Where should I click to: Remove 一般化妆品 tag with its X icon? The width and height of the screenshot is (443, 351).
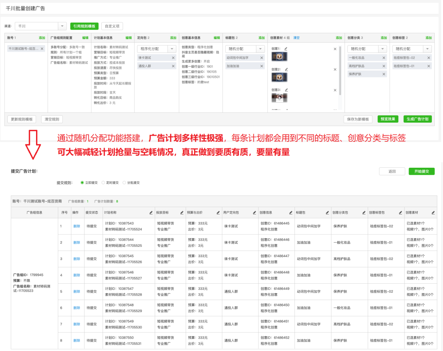384,58
